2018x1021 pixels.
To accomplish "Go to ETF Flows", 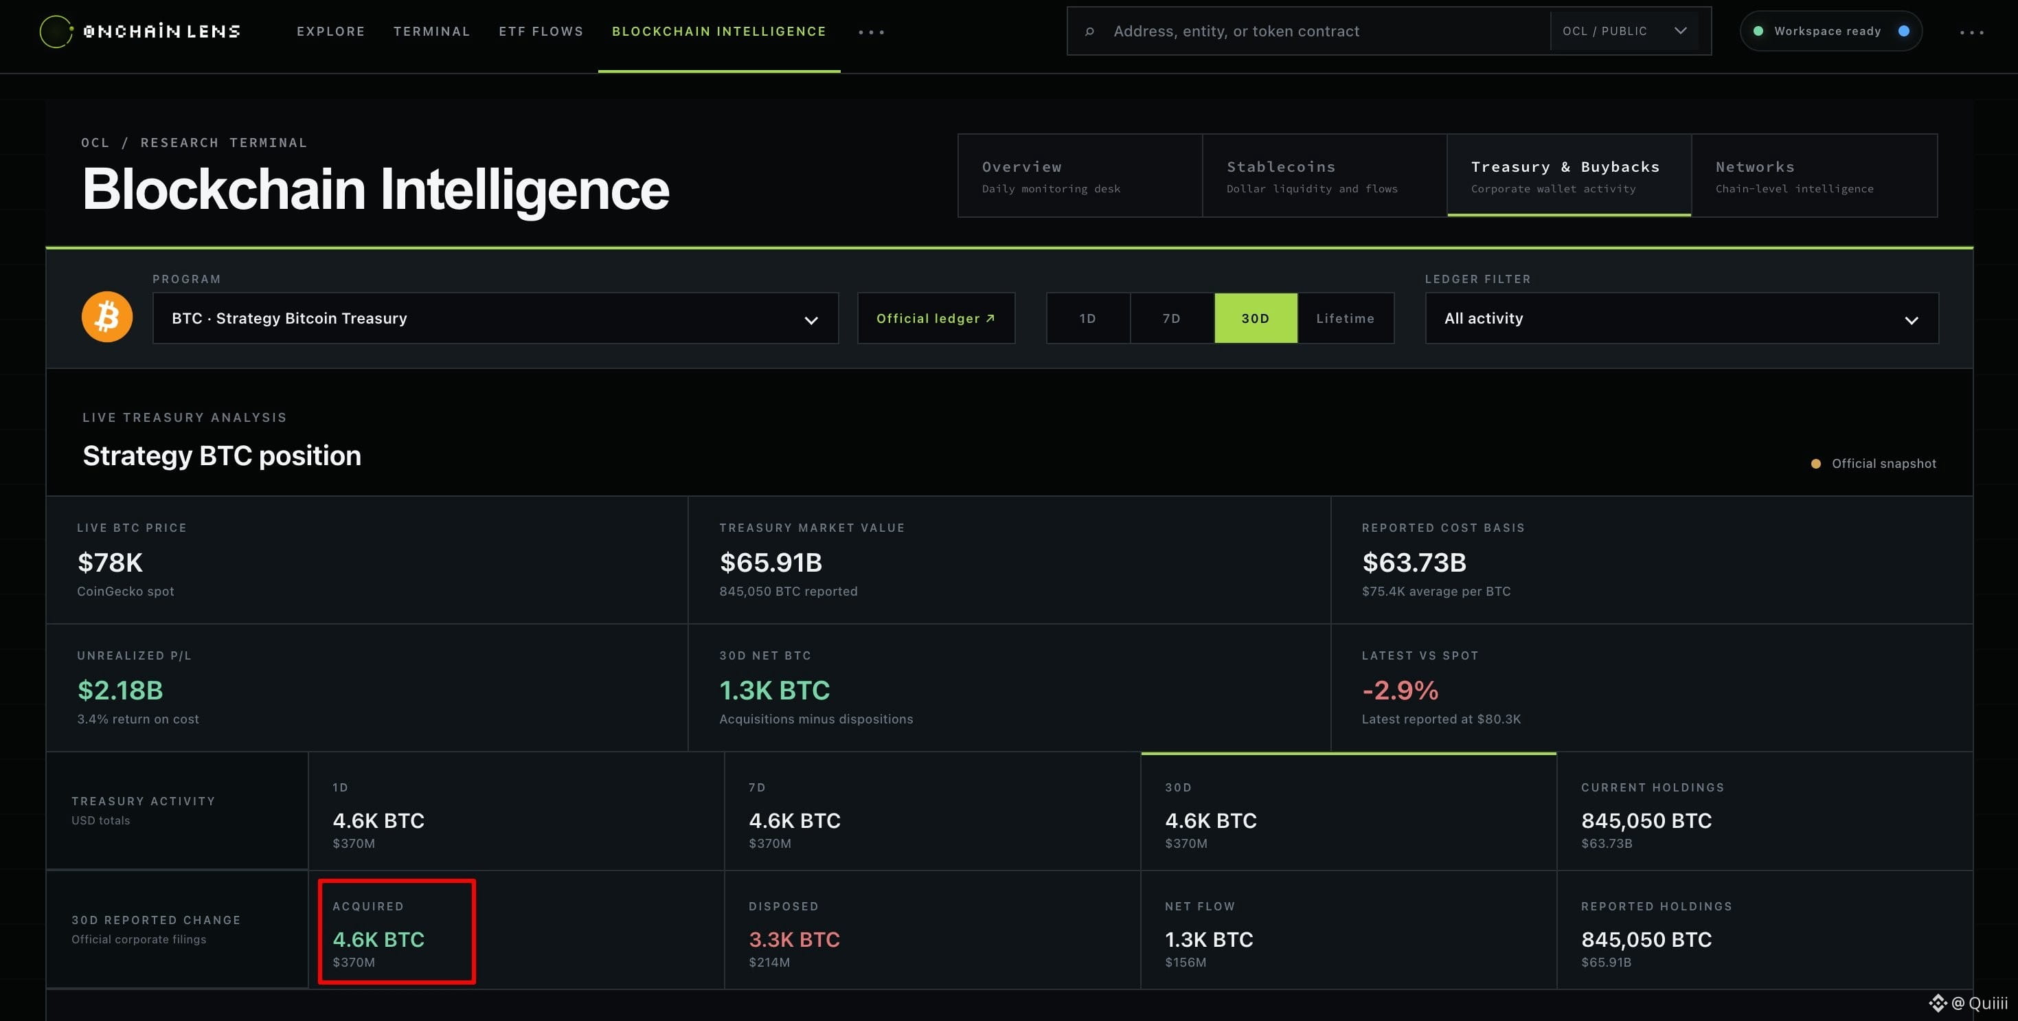I will [541, 32].
